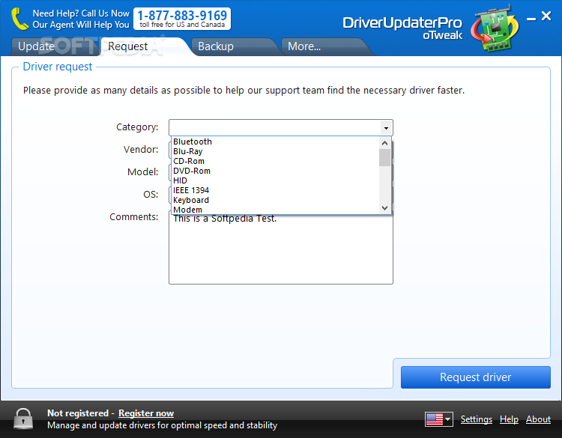Click the DriverUpdaterPro circuit board logo
The image size is (562, 438).
[495, 28]
